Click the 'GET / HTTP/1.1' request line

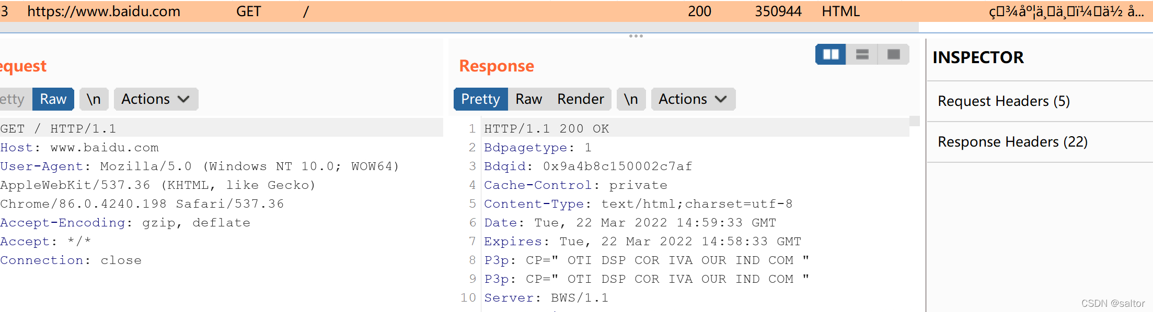(58, 128)
